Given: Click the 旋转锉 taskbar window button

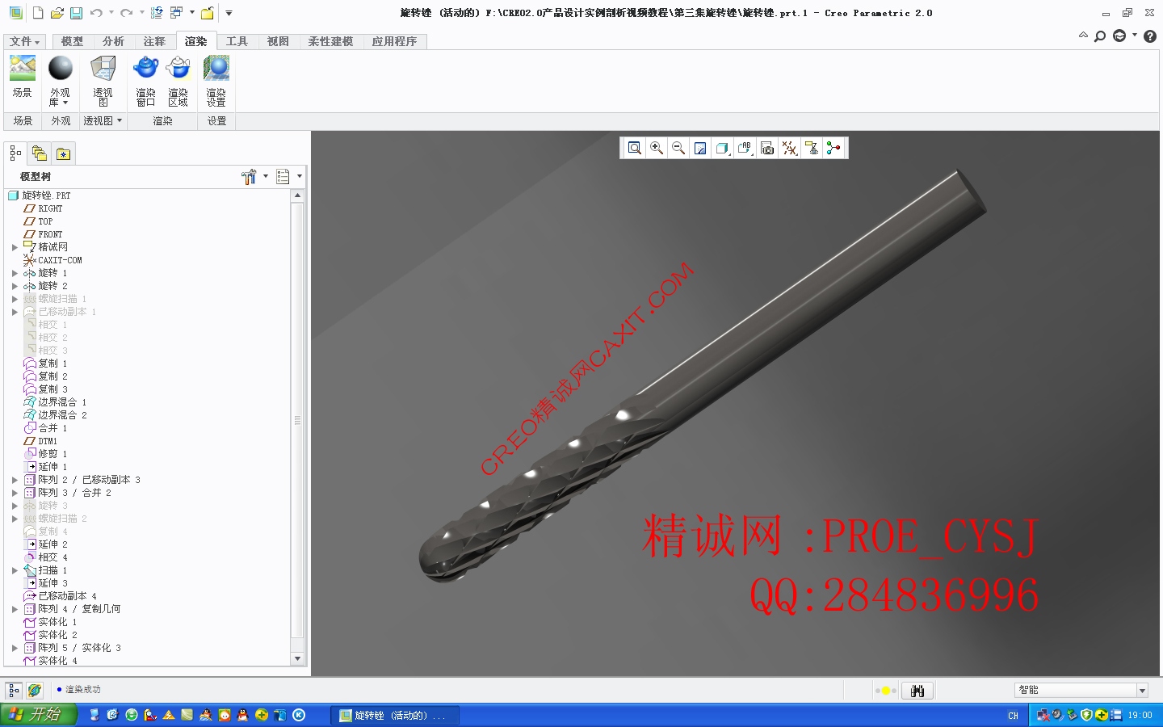Looking at the screenshot, I should tap(395, 715).
